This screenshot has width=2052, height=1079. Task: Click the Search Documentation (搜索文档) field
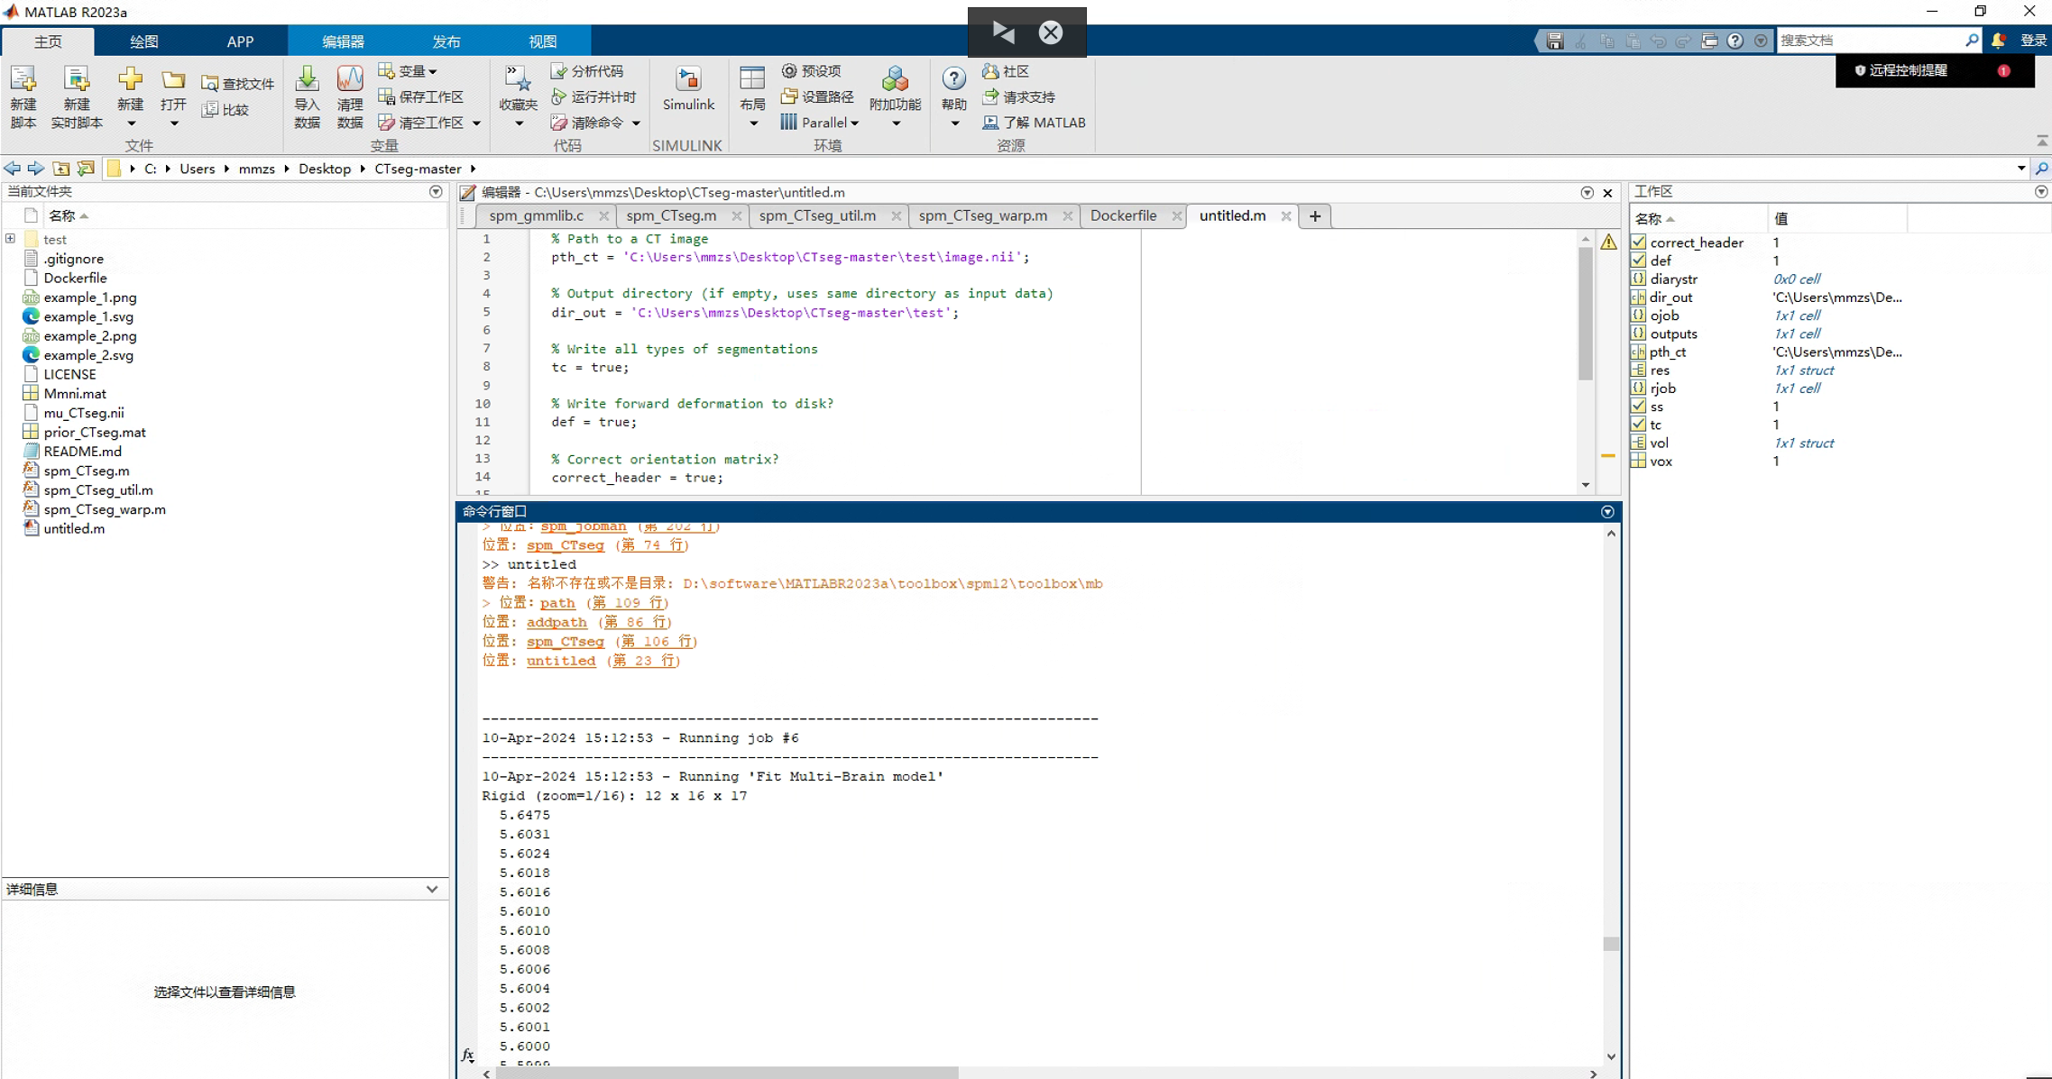1868,41
